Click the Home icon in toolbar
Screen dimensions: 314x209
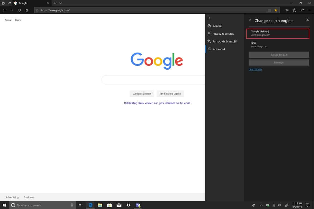point(27,10)
